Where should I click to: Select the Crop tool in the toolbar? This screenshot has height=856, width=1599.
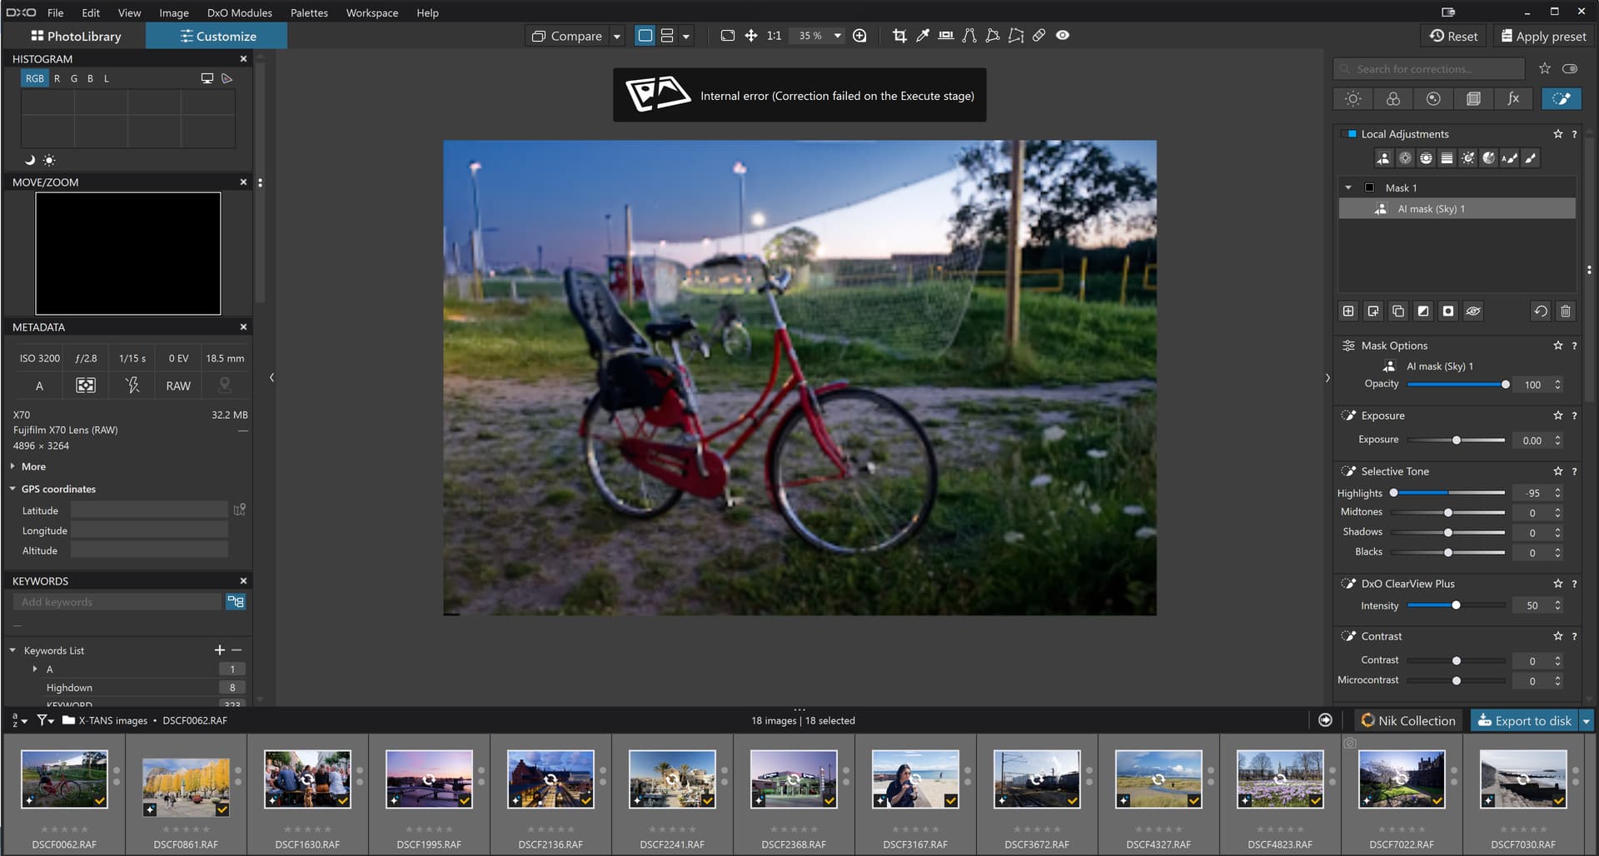pyautogui.click(x=899, y=36)
